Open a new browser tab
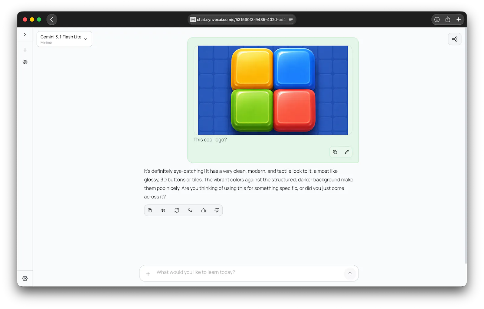This screenshot has width=484, height=309. click(x=459, y=19)
